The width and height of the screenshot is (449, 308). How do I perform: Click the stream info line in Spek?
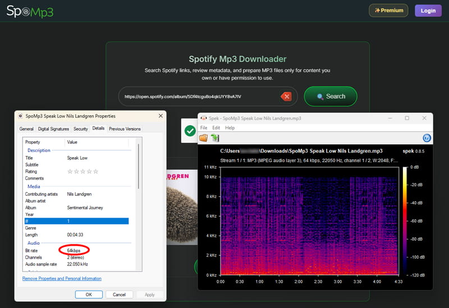click(309, 160)
